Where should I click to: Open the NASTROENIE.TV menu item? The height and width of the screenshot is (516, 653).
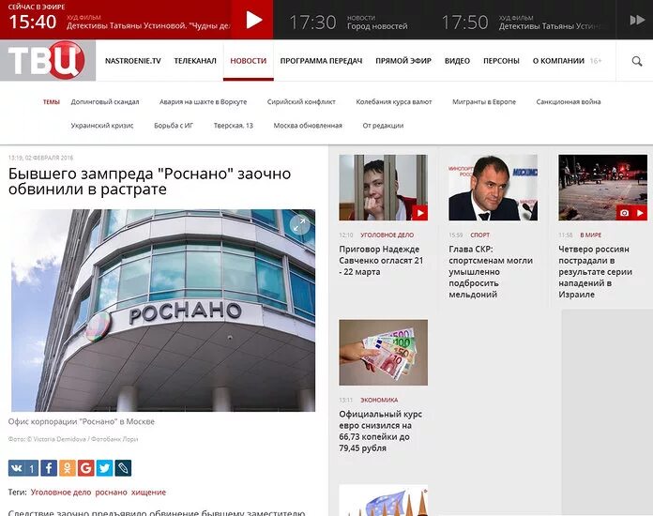133,61
